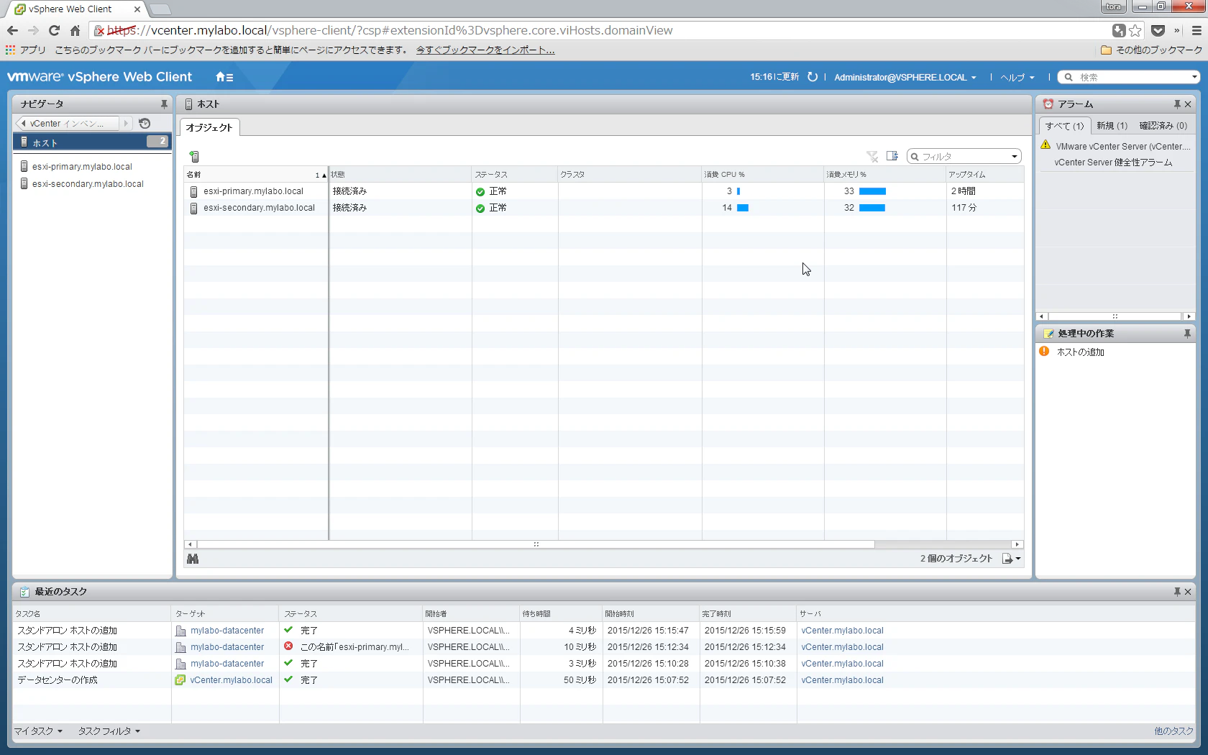Sort by the Consumed CPU % column header
The height and width of the screenshot is (755, 1208).
point(763,175)
